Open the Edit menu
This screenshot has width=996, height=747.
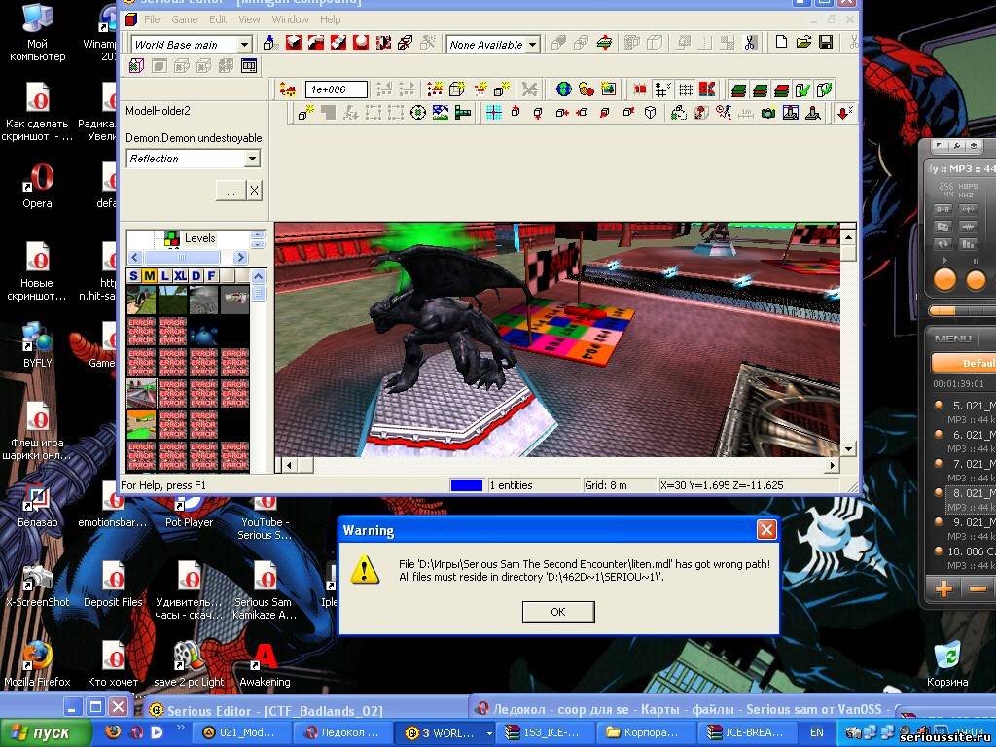point(218,19)
